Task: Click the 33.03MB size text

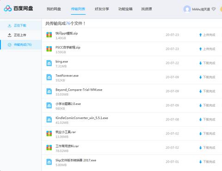Action: click(x=62, y=94)
